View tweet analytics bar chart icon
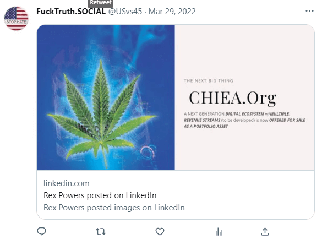This screenshot has height=239, width=322. (219, 232)
